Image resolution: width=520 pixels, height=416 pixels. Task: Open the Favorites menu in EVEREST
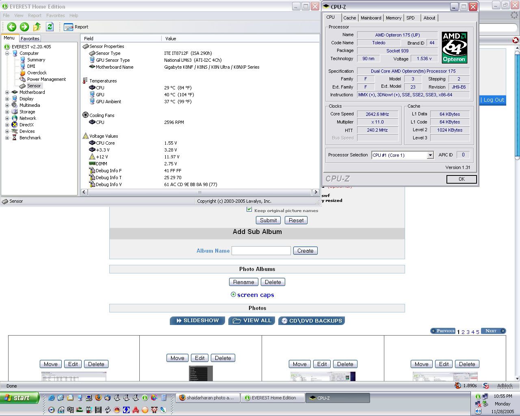point(56,15)
